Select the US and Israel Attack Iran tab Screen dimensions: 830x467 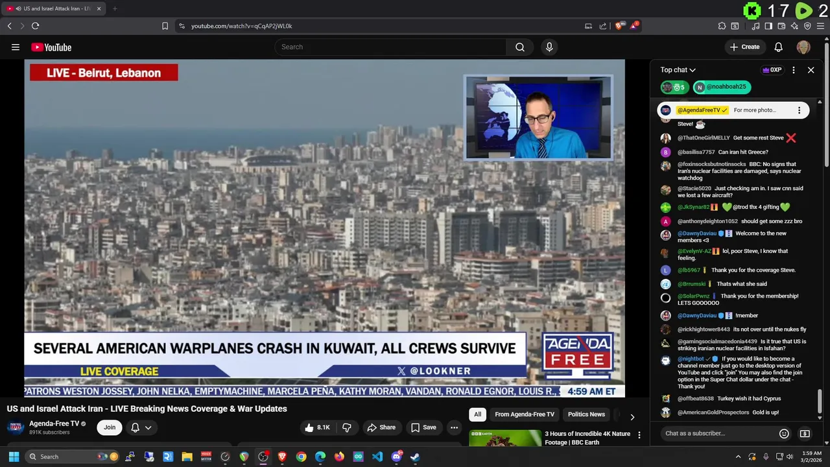[52, 8]
